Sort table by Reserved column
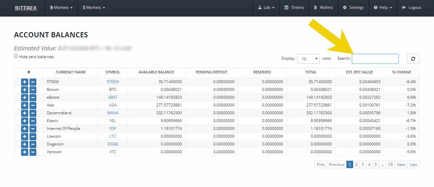This screenshot has width=434, height=187. pos(262,72)
